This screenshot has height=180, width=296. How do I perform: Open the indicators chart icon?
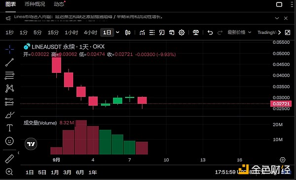(142, 32)
